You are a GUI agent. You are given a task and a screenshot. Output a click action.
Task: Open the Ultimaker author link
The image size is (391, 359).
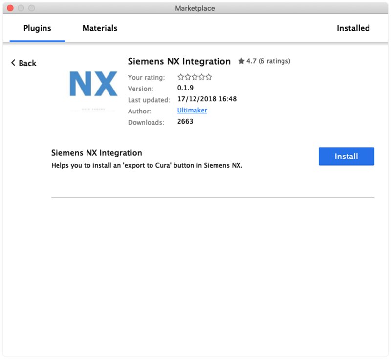[x=192, y=111]
